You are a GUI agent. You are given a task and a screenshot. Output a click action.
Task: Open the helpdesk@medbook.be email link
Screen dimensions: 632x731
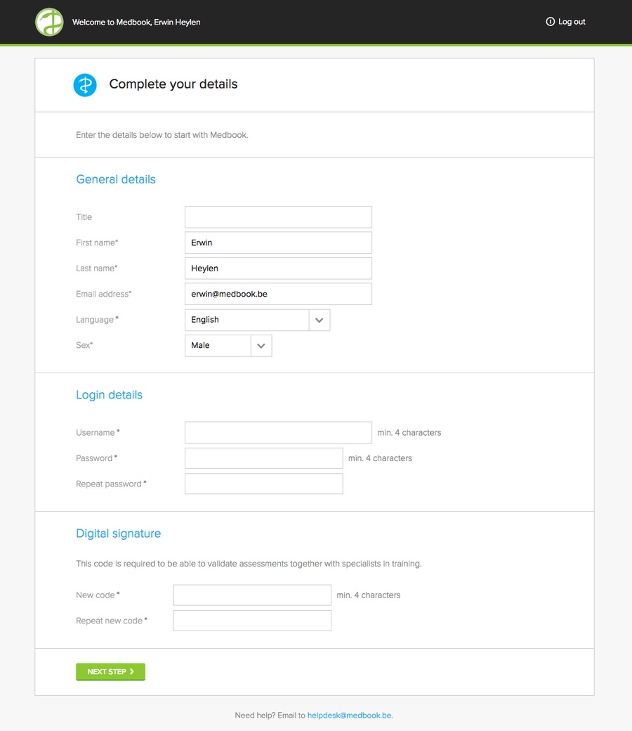coord(350,715)
